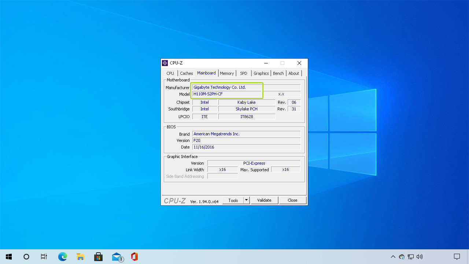Click the Close button in CPU-Z
Screen dimensions: 469x264
(x=292, y=200)
